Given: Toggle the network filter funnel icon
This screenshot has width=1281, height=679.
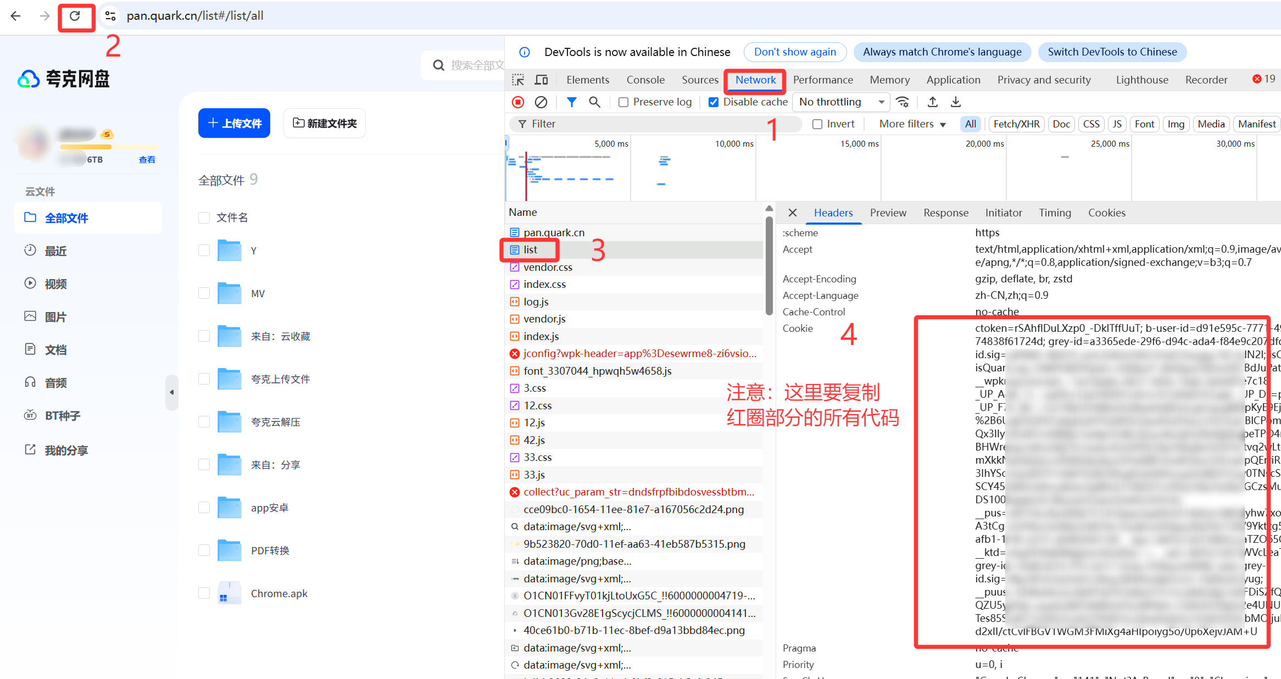Looking at the screenshot, I should pos(571,102).
